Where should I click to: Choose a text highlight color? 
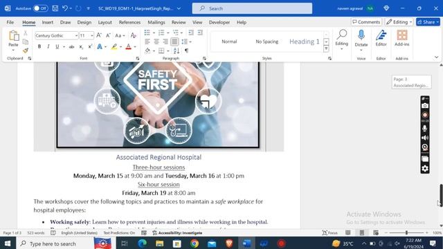[114, 47]
